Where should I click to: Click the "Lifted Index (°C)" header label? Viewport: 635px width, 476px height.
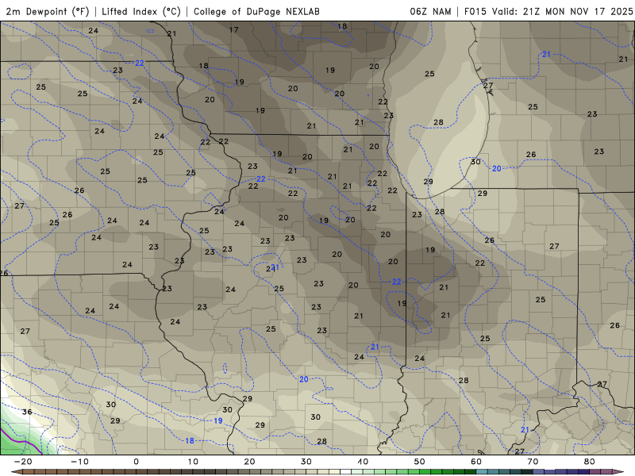coord(141,11)
